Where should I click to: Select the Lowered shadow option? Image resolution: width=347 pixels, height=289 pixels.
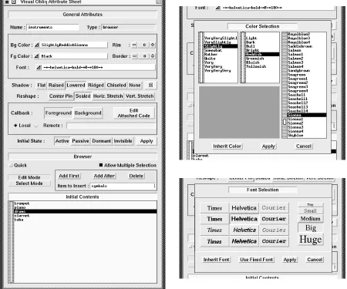pos(76,85)
